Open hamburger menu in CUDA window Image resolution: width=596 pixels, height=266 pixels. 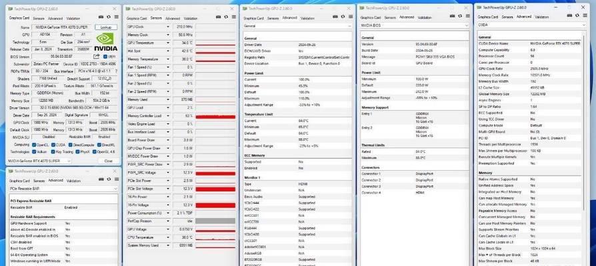[x=585, y=17]
